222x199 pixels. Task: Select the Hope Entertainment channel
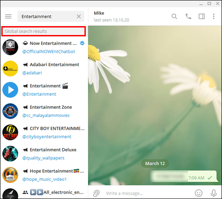pyautogui.click(x=44, y=175)
